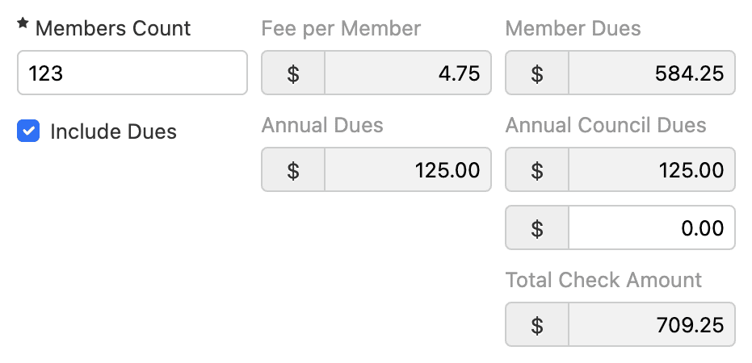Click the dollar icon beside Total Check Amount
This screenshot has width=752, height=363.
pos(537,324)
